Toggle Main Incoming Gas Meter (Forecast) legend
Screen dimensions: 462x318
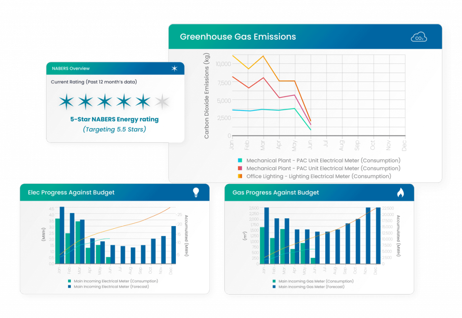309,287
